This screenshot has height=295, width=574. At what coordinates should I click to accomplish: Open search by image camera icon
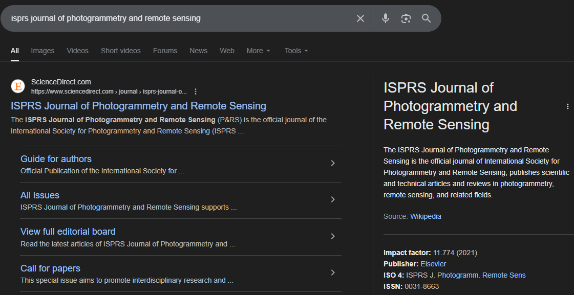click(406, 18)
